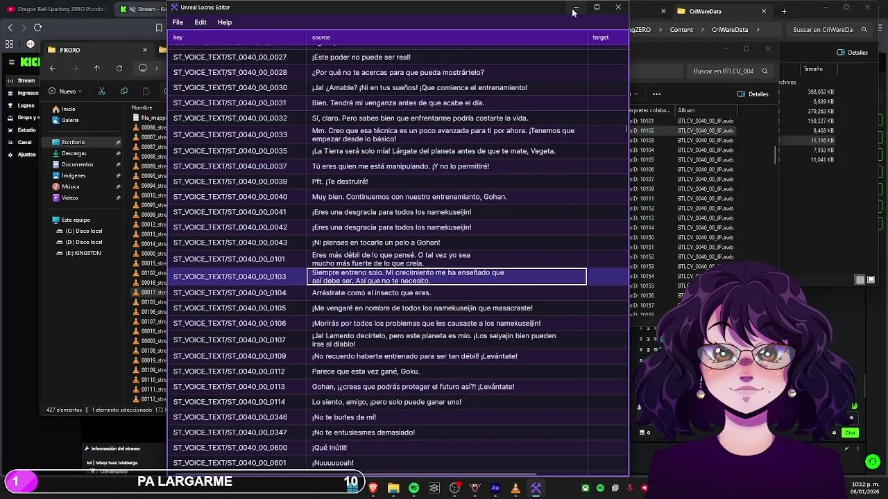Close the CriWareData Explorer tab
The width and height of the screenshot is (888, 499).
pos(764,11)
